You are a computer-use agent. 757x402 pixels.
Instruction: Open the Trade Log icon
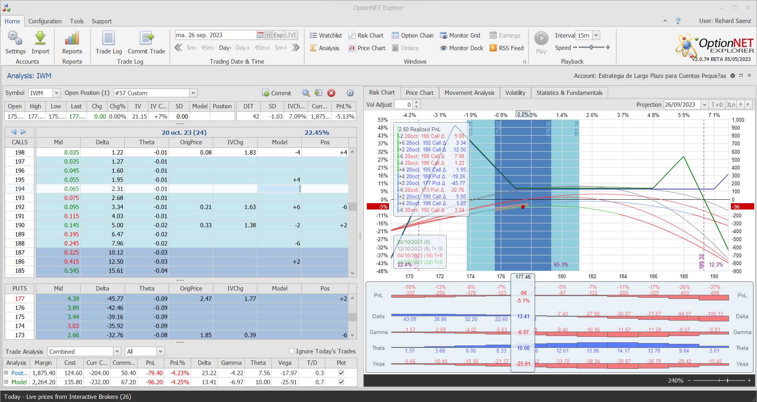tap(109, 39)
